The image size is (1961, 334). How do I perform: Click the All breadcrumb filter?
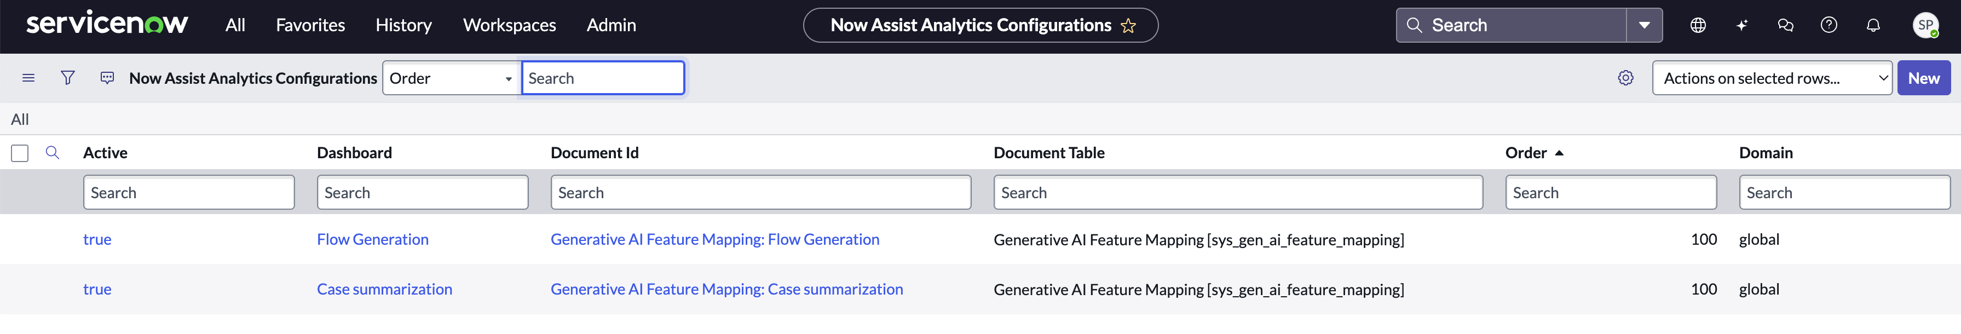tap(20, 119)
